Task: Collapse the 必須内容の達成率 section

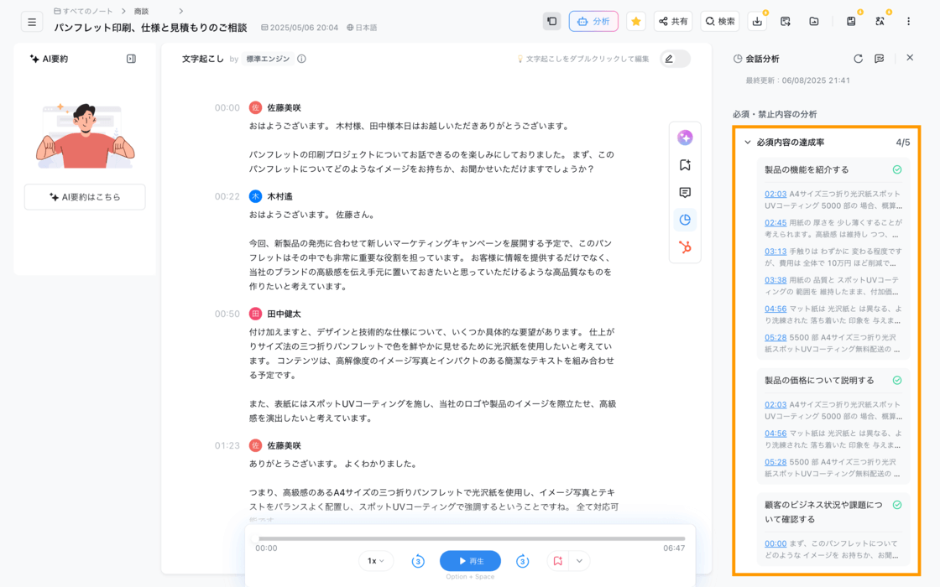Action: [748, 143]
